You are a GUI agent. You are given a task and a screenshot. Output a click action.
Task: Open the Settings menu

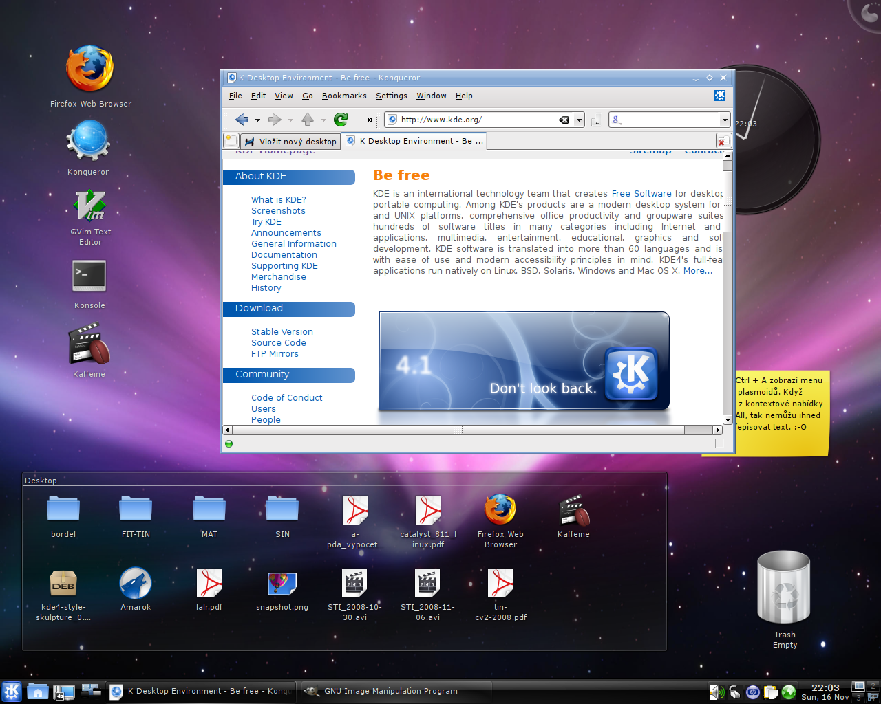pos(391,96)
